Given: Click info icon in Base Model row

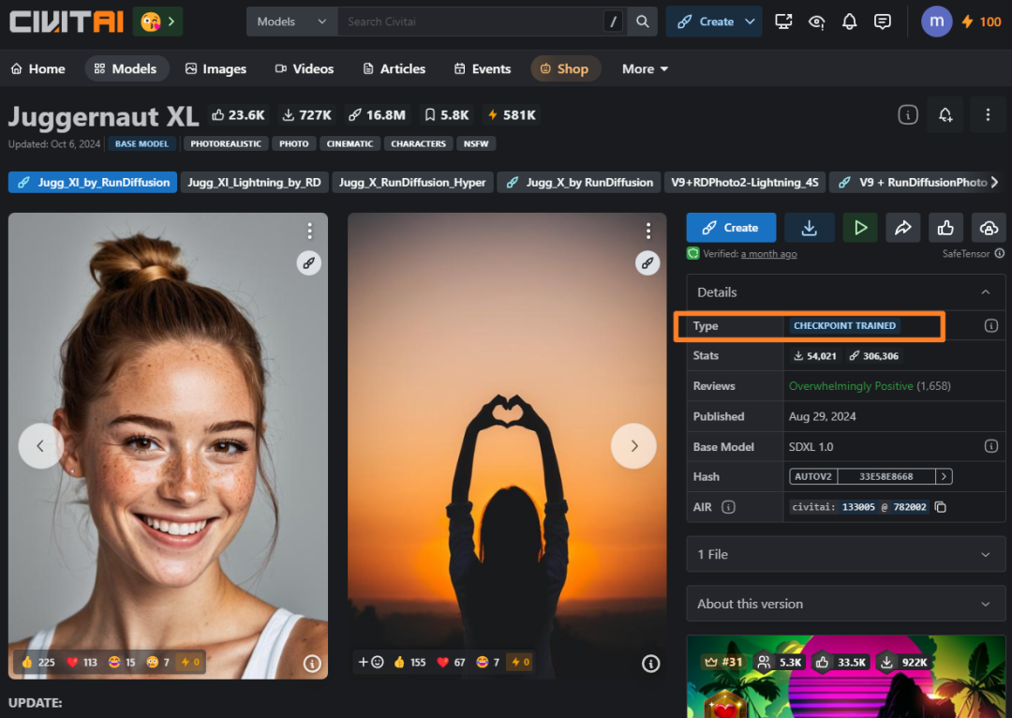Looking at the screenshot, I should 990,446.
